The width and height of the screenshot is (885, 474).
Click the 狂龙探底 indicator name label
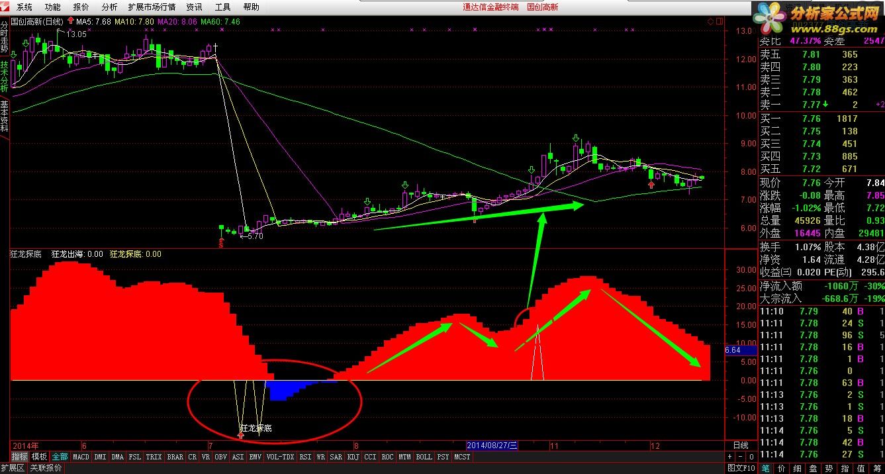click(26, 254)
